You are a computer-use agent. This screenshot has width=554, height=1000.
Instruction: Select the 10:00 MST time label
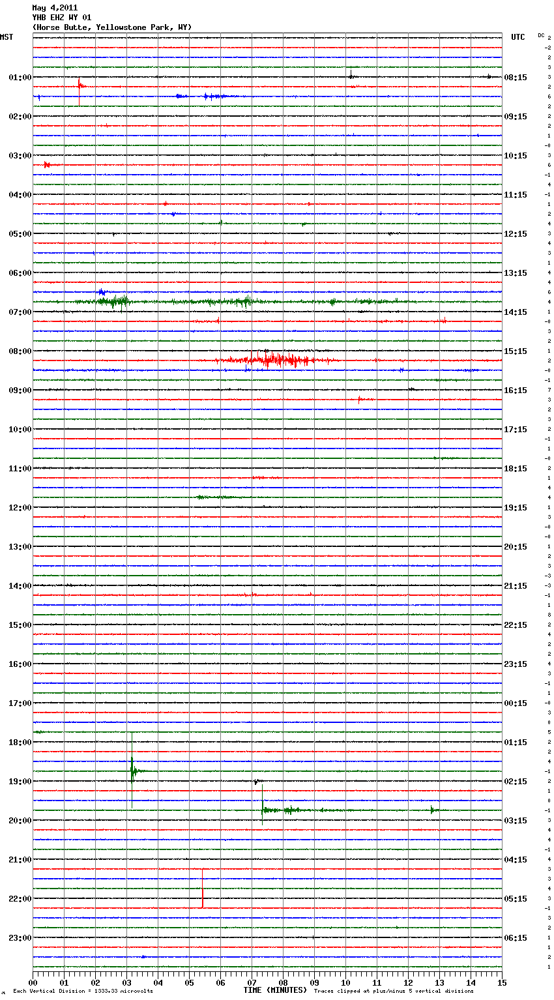click(x=20, y=430)
